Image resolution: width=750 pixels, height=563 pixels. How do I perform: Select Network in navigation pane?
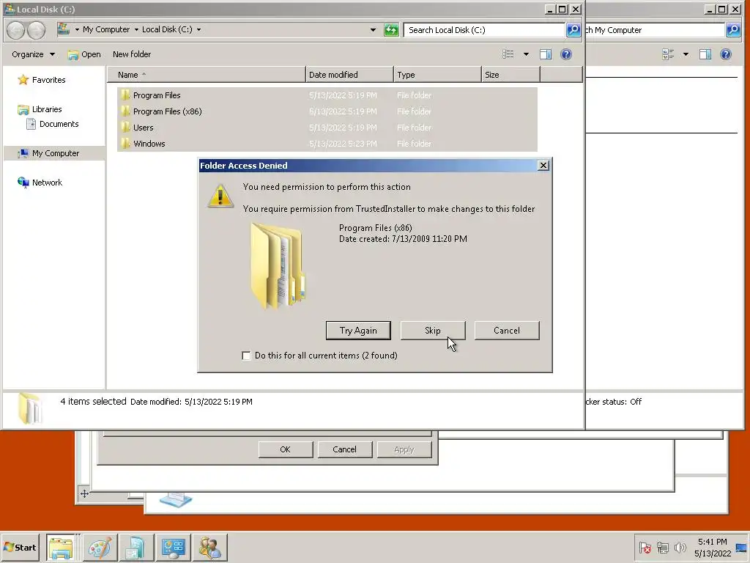[x=47, y=183]
